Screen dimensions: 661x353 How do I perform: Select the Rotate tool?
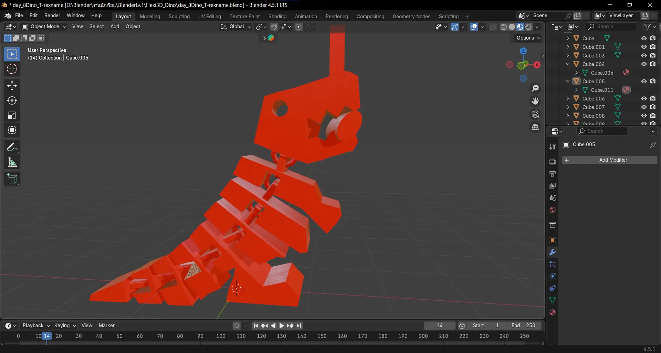[12, 100]
